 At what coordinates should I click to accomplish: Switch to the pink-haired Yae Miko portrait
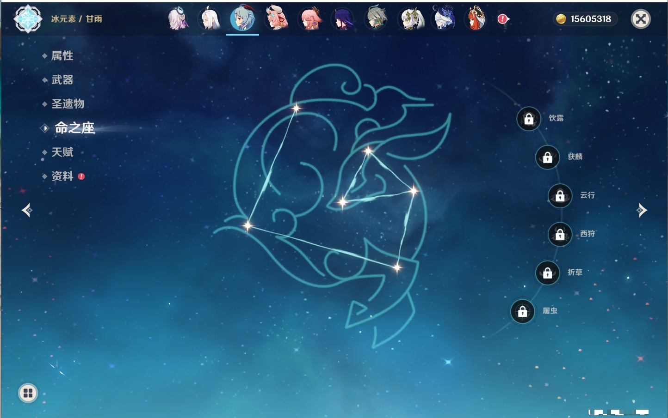(310, 19)
